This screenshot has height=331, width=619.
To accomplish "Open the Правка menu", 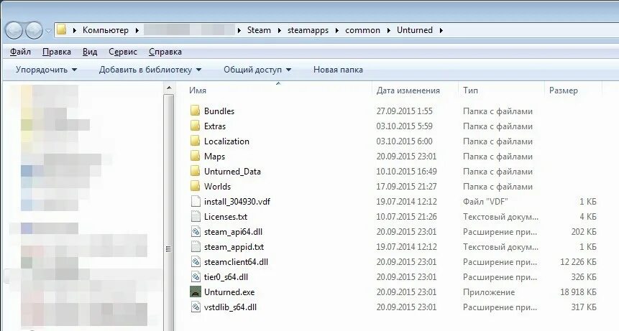I will coord(57,52).
